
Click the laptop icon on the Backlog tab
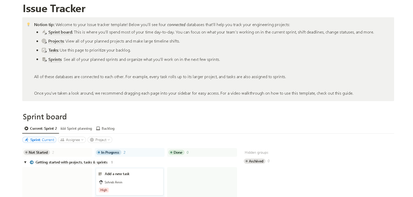98,128
